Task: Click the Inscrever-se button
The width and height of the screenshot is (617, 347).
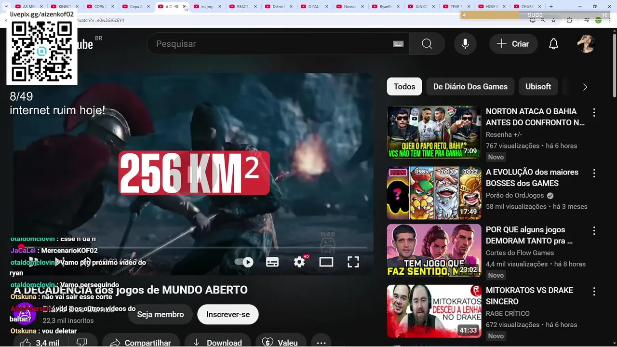Action: point(228,314)
